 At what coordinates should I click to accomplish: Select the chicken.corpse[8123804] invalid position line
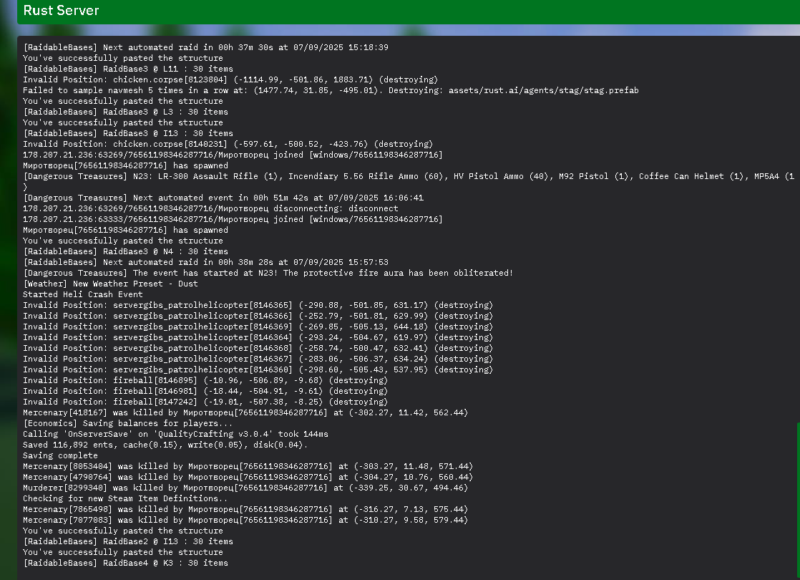point(230,79)
